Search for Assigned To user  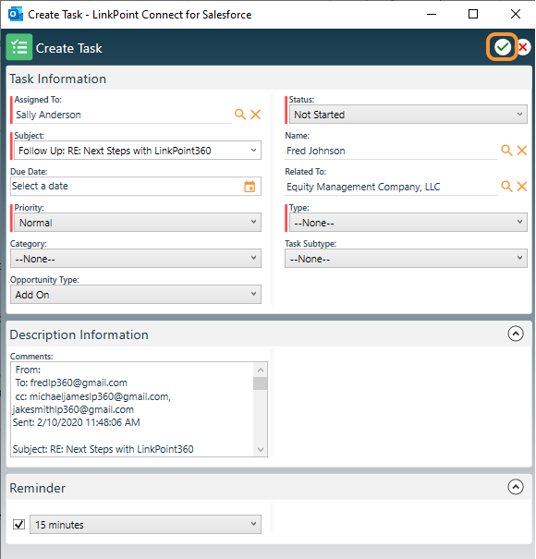(240, 115)
